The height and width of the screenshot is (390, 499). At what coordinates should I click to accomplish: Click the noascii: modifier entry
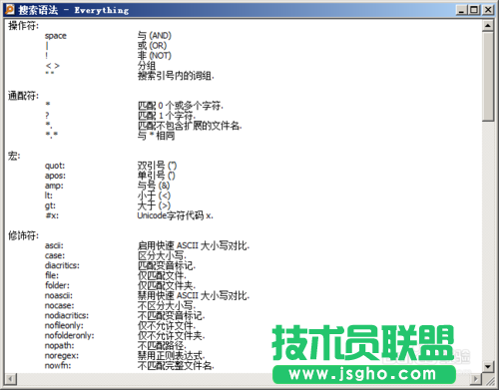[59, 295]
